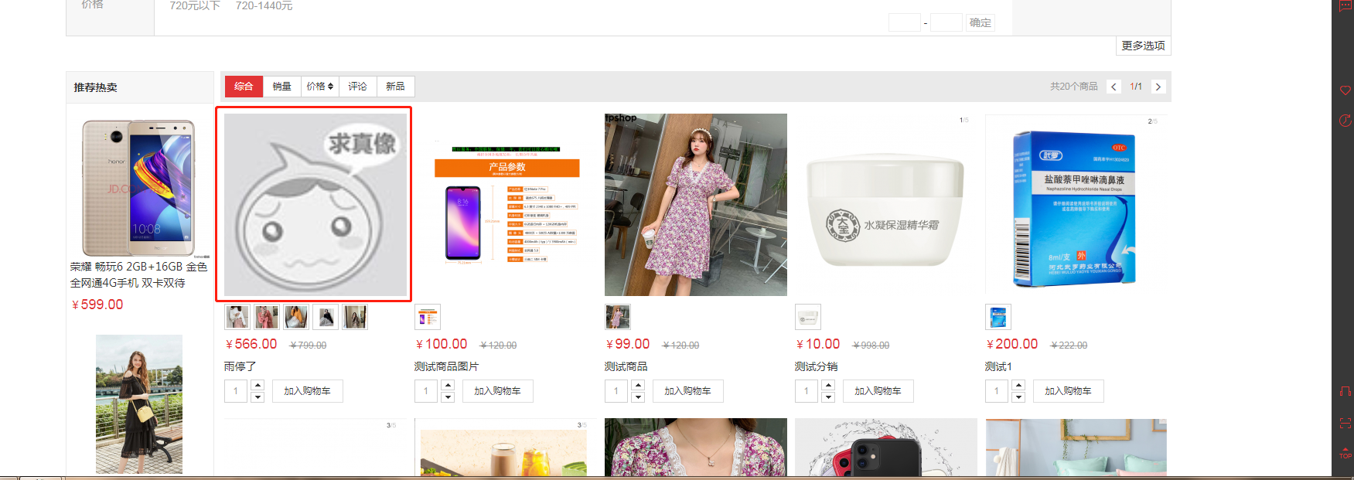The height and width of the screenshot is (480, 1354).
Task: Add 测试商品 to cart
Action: [687, 391]
